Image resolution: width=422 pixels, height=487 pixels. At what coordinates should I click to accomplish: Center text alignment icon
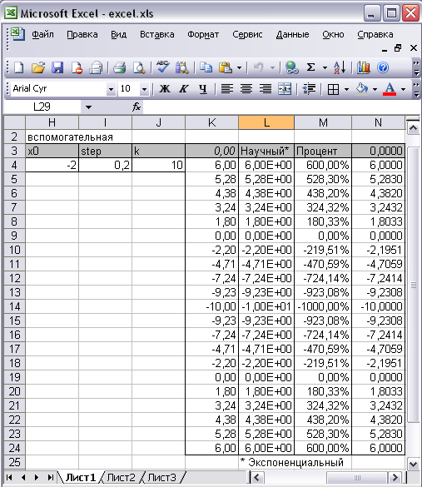(x=246, y=89)
